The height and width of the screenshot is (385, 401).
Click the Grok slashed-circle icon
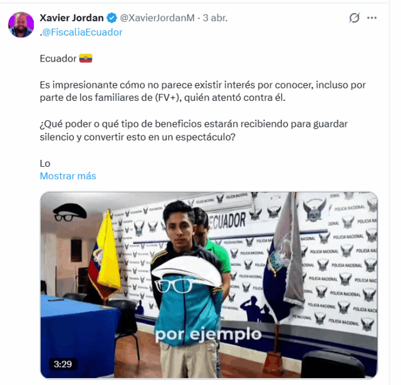pos(355,18)
